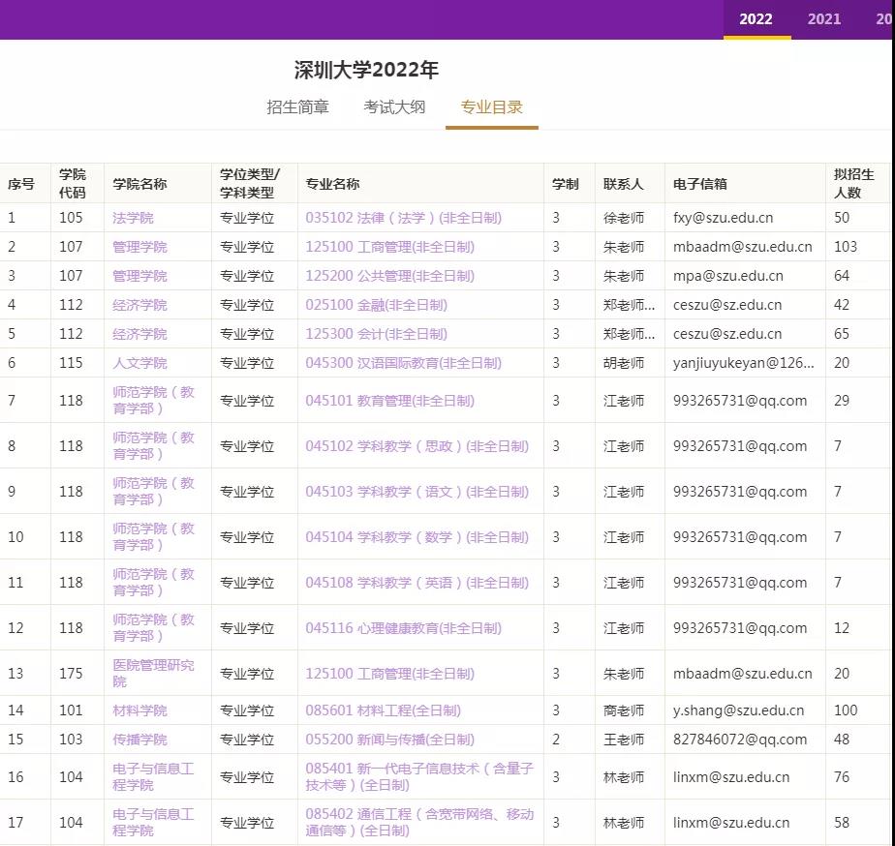Open the 招生简章 tab
The height and width of the screenshot is (846, 895).
pos(297,107)
